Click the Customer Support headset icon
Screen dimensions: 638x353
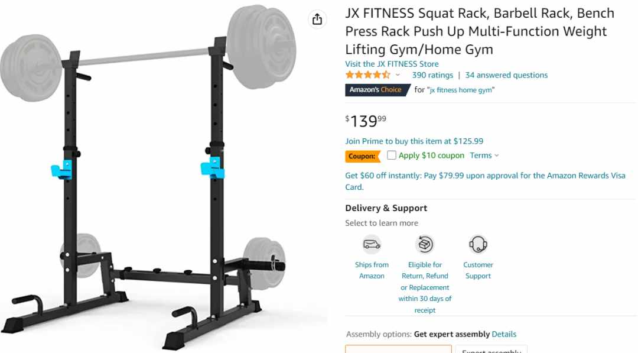pyautogui.click(x=478, y=244)
